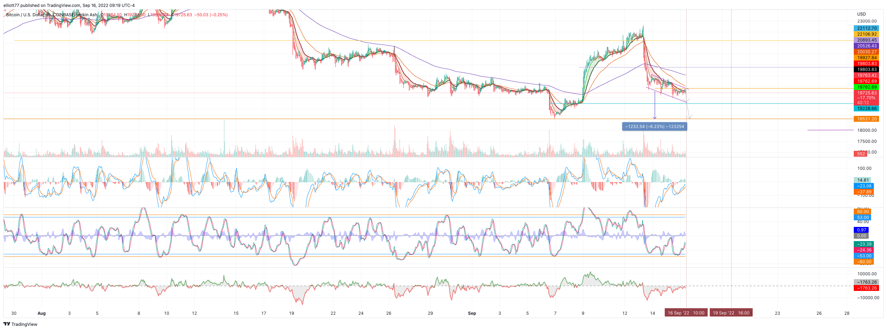Click the black 19803.83 price label
Viewport: 887px width, 330px height.
866,70
